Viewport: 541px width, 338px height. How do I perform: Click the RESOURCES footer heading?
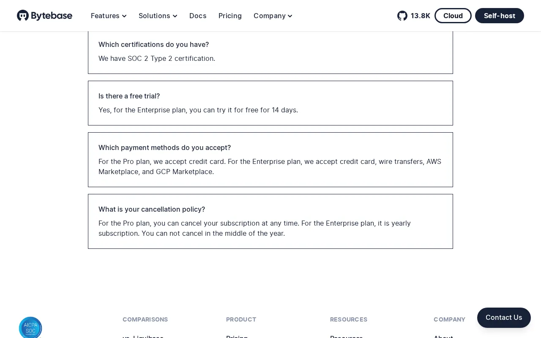pos(349,319)
